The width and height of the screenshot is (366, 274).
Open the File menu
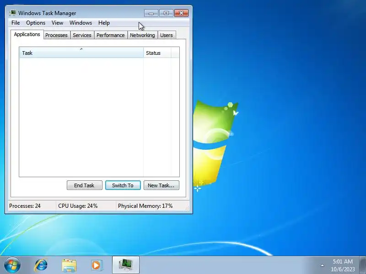click(x=16, y=23)
